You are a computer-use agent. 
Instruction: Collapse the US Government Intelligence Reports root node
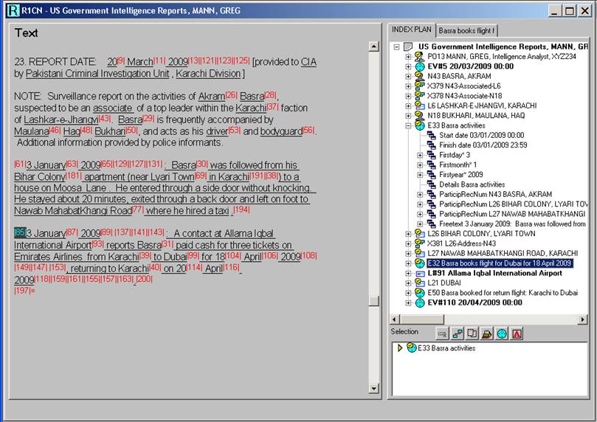tap(397, 46)
